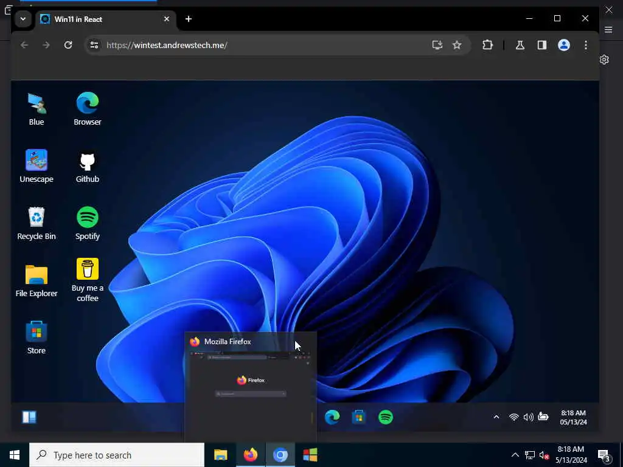
Task: Open the Github desktop shortcut
Action: tap(88, 167)
